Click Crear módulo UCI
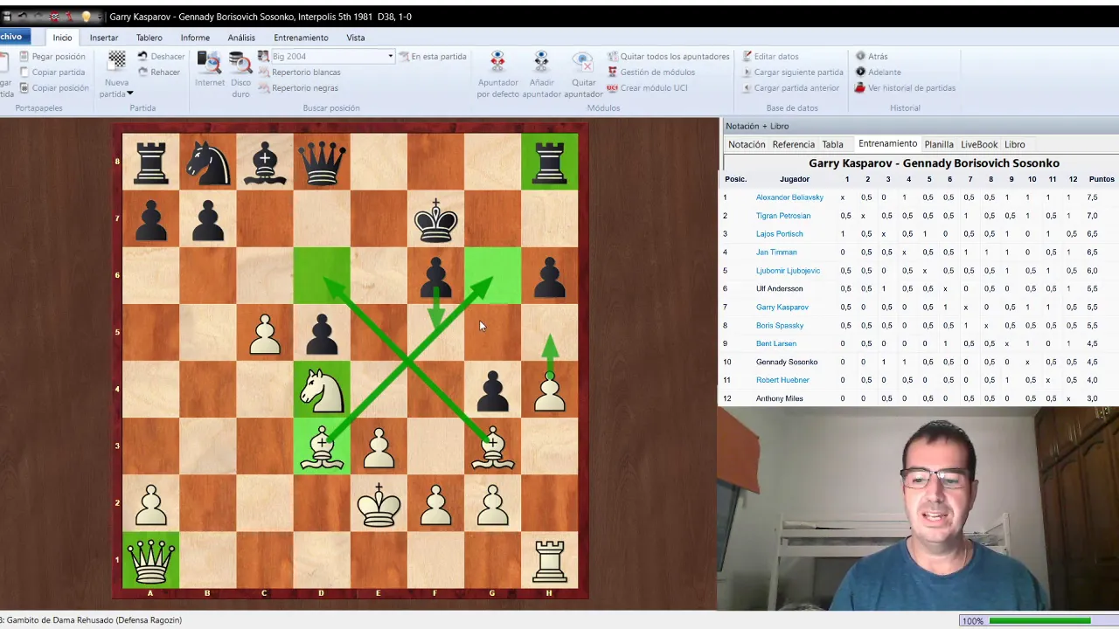 tap(649, 87)
